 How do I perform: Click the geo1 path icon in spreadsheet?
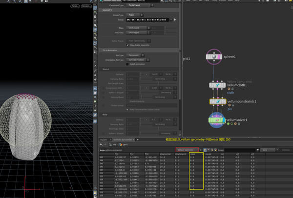(x=121, y=145)
